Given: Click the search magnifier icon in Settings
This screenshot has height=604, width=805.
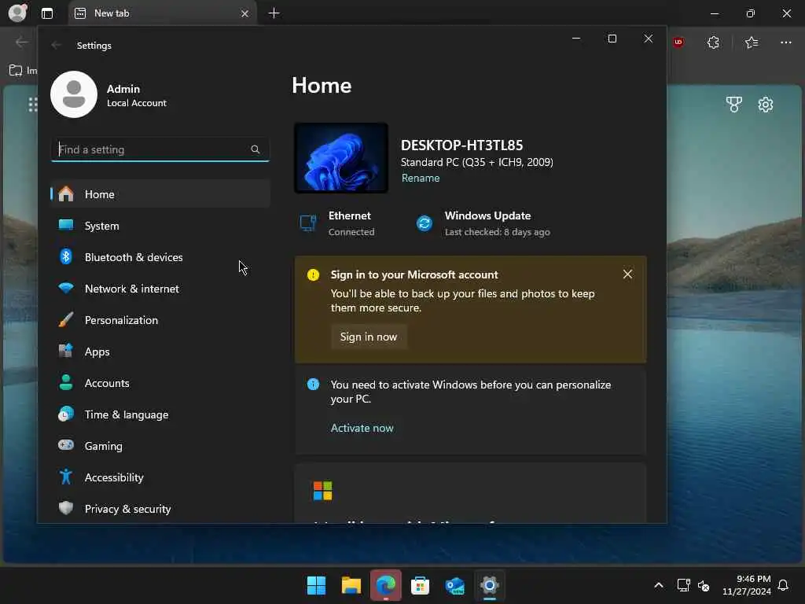Looking at the screenshot, I should 255,149.
